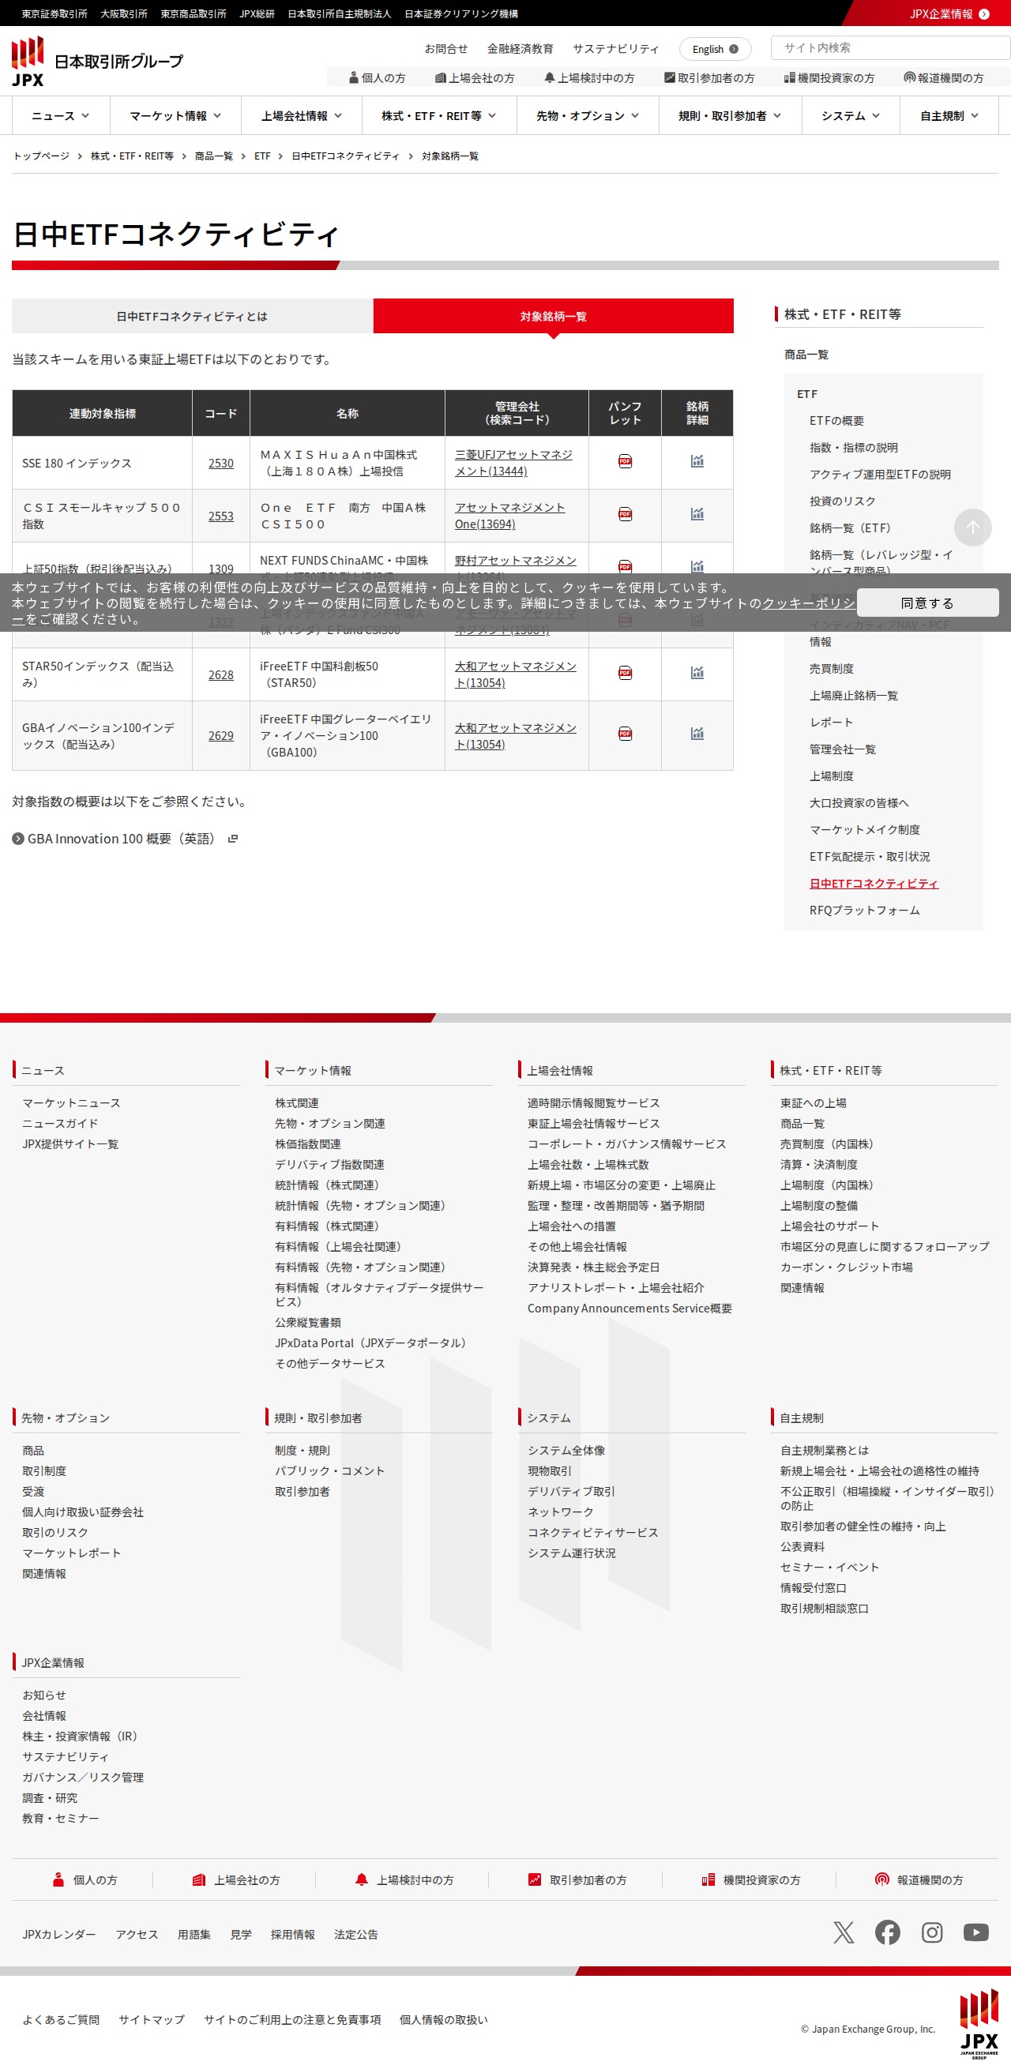Viewport: 1011px width, 2069px height.
Task: Open お問合せ header link
Action: coord(445,49)
